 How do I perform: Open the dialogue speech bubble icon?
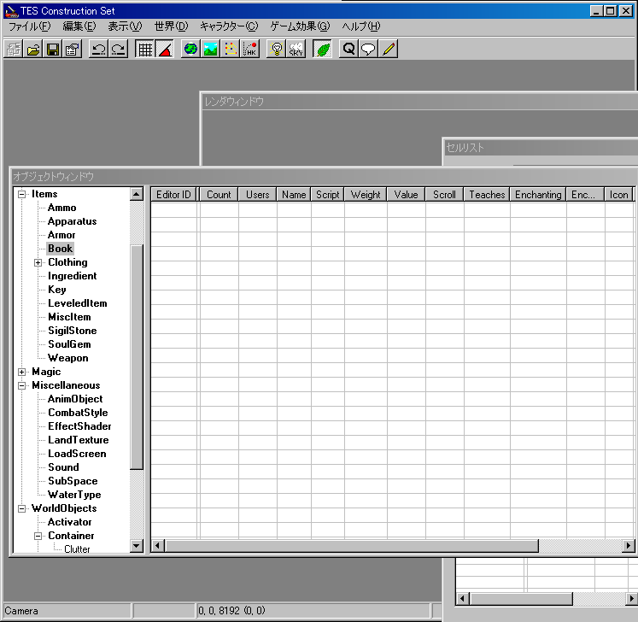tap(368, 50)
